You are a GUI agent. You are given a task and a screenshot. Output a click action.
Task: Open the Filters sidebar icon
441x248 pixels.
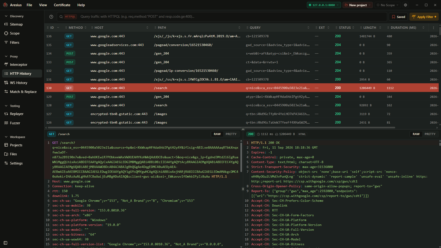6,42
